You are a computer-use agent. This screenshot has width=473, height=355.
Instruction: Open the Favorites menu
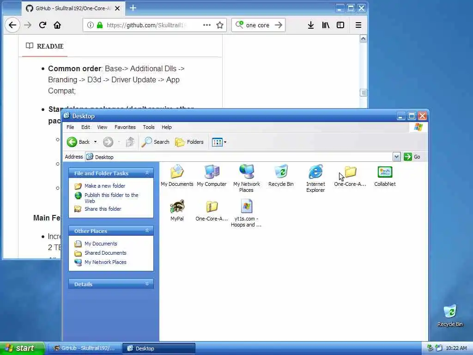[x=125, y=127]
